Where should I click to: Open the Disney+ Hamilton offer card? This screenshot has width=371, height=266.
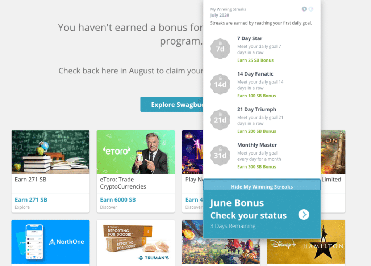point(306,242)
